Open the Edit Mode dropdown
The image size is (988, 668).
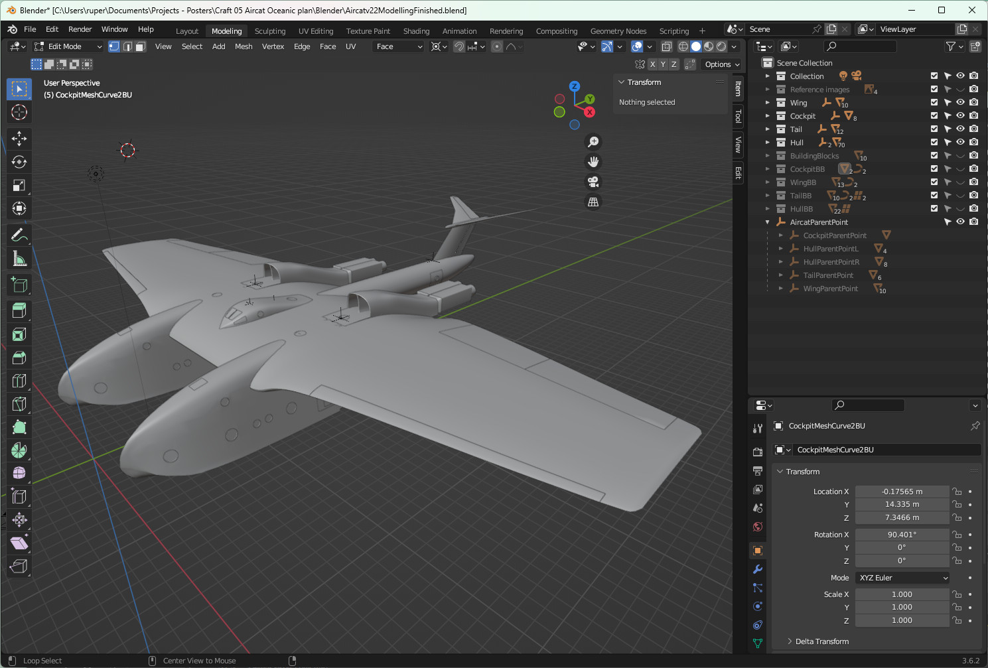pos(68,46)
